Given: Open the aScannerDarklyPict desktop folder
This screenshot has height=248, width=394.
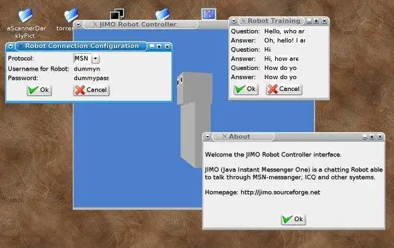Looking at the screenshot, I should [25, 15].
